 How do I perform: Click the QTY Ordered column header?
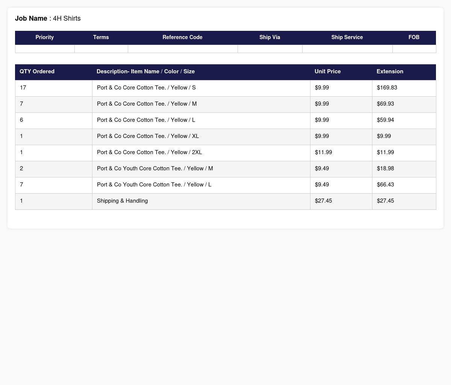[54, 71]
